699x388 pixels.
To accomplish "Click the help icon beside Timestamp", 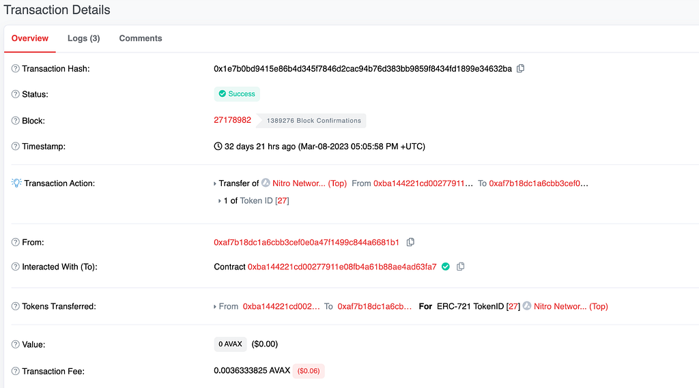I will point(16,146).
